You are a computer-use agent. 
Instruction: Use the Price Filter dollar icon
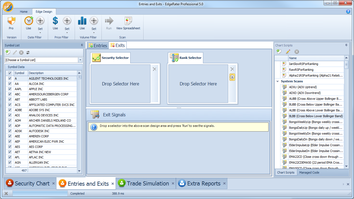pyautogui.click(x=55, y=21)
